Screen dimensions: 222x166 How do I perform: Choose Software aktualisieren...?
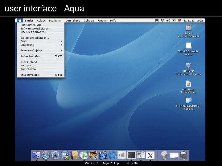tap(40, 29)
